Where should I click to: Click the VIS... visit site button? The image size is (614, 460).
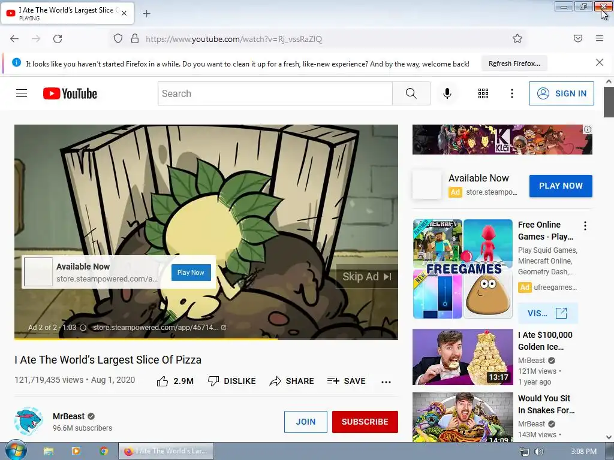pyautogui.click(x=547, y=313)
